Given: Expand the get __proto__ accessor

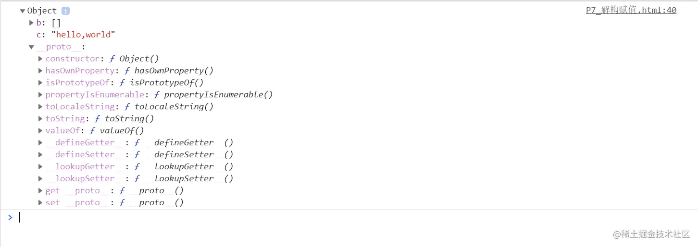Looking at the screenshot, I should 40,190.
